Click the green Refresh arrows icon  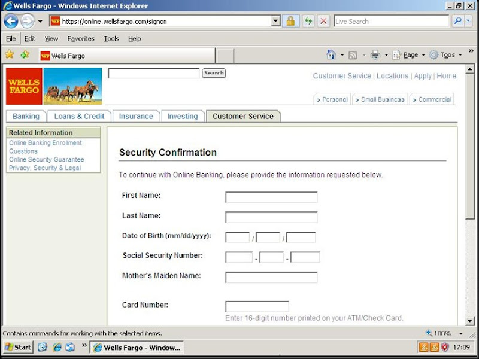point(308,22)
